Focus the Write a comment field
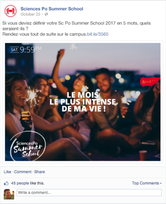 pyautogui.click(x=89, y=193)
